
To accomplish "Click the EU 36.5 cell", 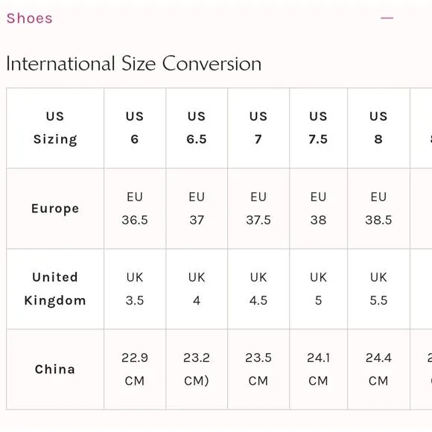I will [x=135, y=209].
